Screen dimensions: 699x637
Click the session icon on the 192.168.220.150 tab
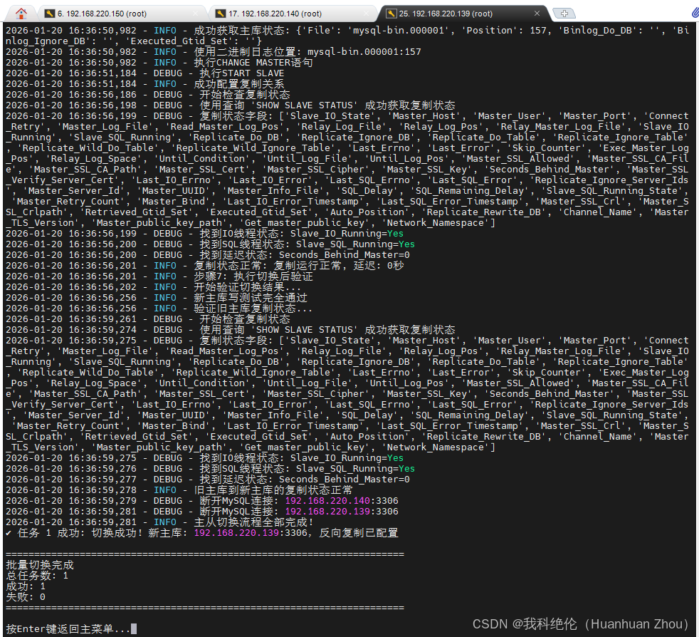tap(50, 14)
